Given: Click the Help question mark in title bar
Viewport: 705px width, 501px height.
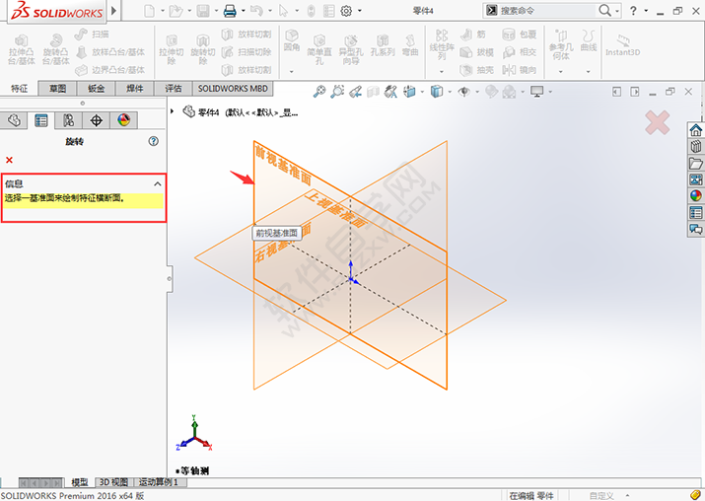Looking at the screenshot, I should (633, 11).
